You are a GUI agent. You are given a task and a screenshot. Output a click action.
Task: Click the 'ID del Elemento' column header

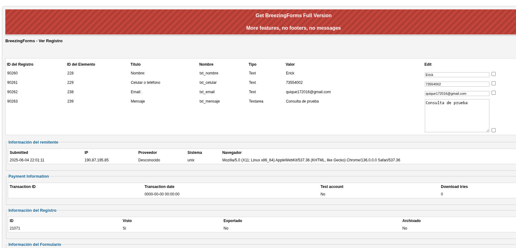81,64
